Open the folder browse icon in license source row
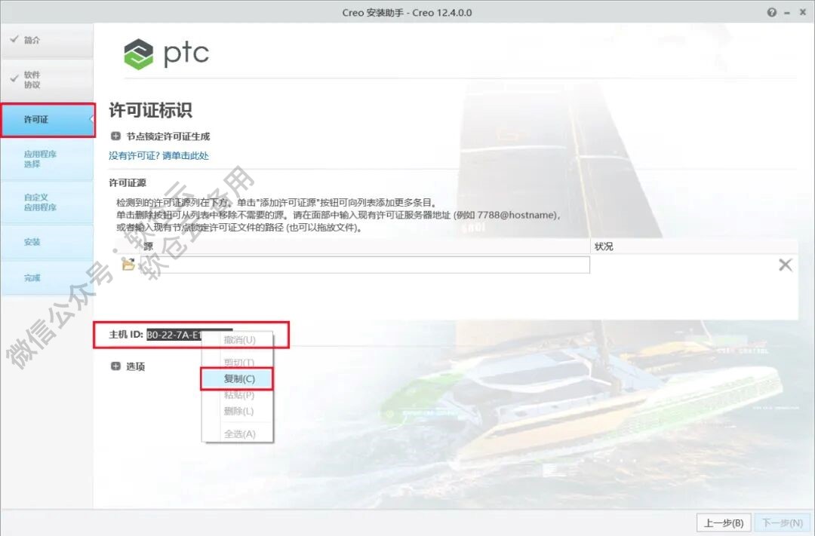 [x=127, y=265]
